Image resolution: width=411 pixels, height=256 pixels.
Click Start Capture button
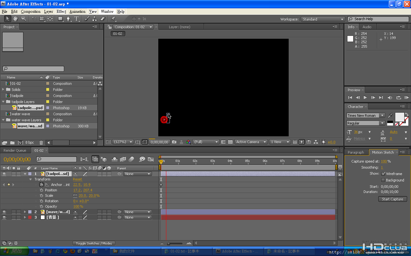[392, 199]
